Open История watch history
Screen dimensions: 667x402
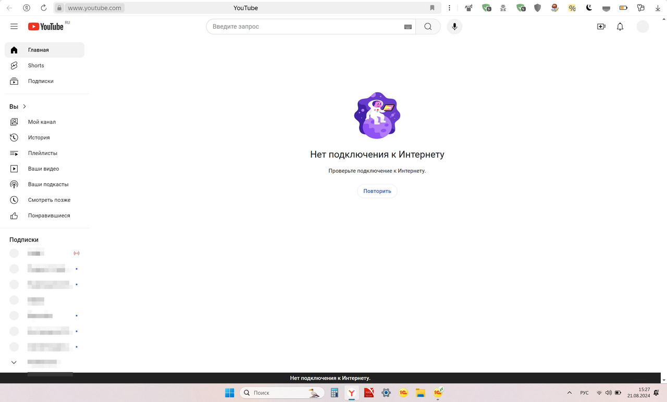pos(44,137)
